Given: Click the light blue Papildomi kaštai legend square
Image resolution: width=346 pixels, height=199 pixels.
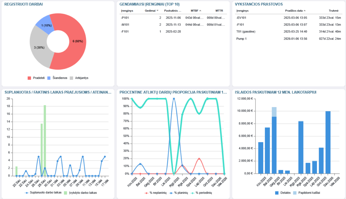Looking at the screenshot, I should 295,193.
